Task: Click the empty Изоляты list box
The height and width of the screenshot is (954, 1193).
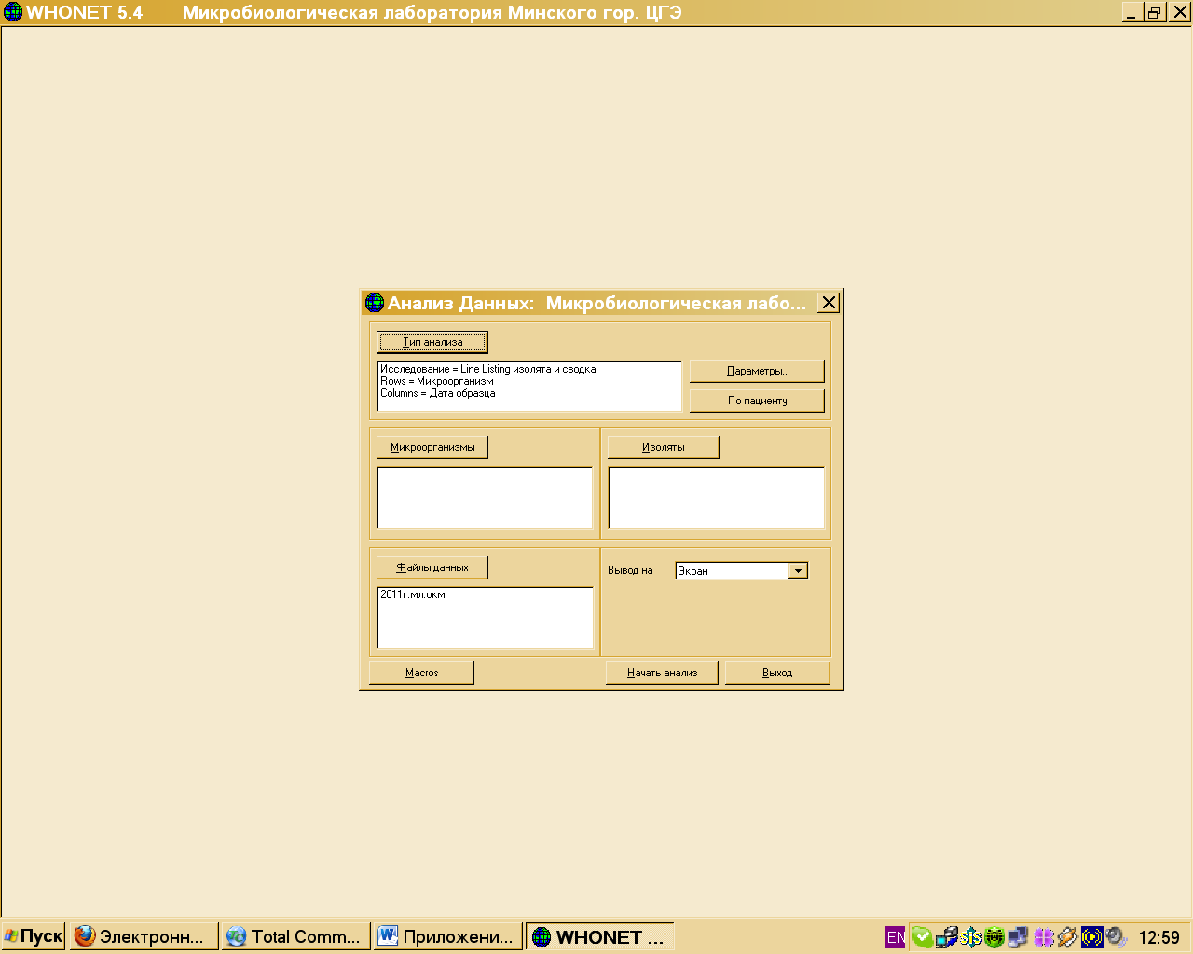Action: tap(716, 498)
